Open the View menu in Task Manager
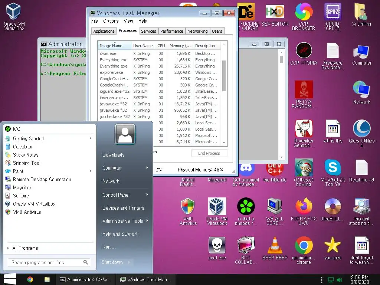The width and height of the screenshot is (380, 285). click(128, 21)
